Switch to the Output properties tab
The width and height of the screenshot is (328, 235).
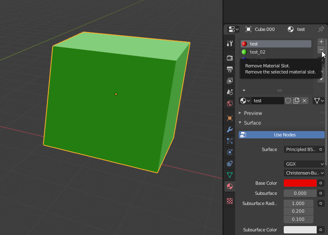[230, 69]
